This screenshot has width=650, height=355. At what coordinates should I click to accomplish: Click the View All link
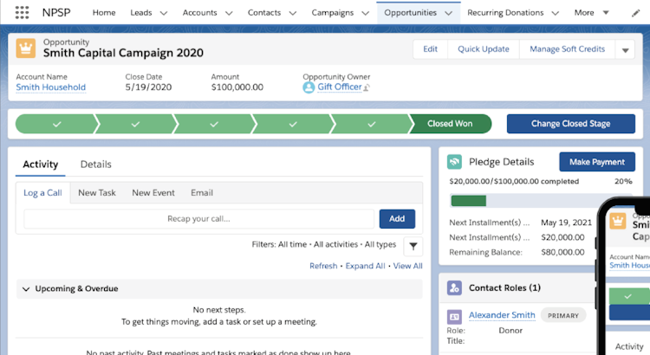407,266
